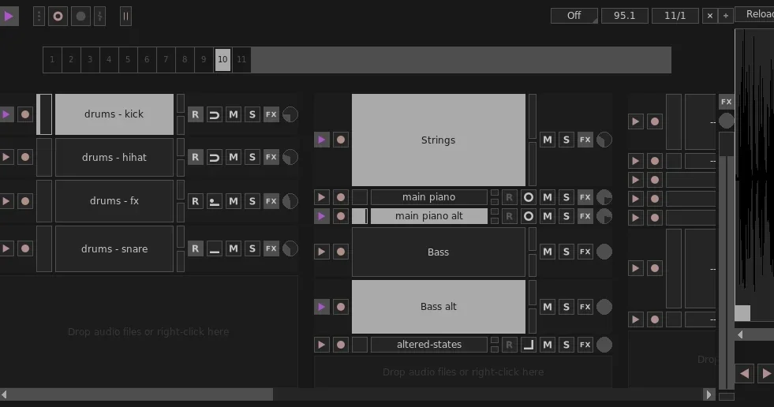Arm record on the altered-states channel
This screenshot has height=407, width=774.
coord(341,345)
